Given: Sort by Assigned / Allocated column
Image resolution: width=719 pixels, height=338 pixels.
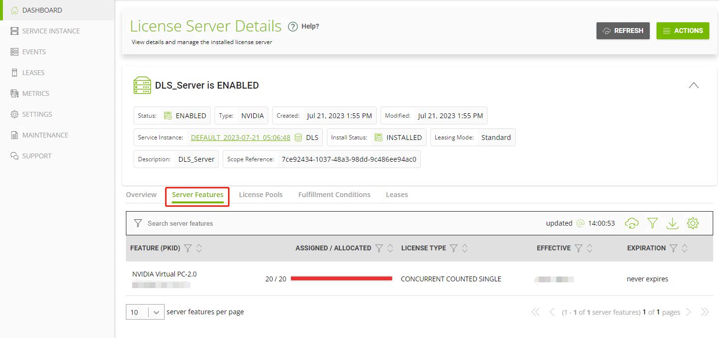Looking at the screenshot, I should [x=390, y=248].
